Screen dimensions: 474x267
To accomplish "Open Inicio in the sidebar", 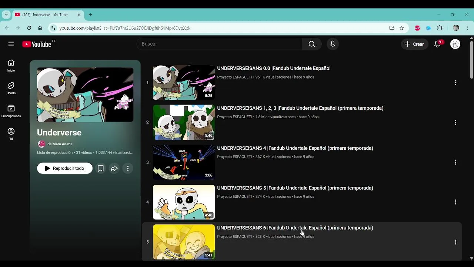I will click(11, 66).
